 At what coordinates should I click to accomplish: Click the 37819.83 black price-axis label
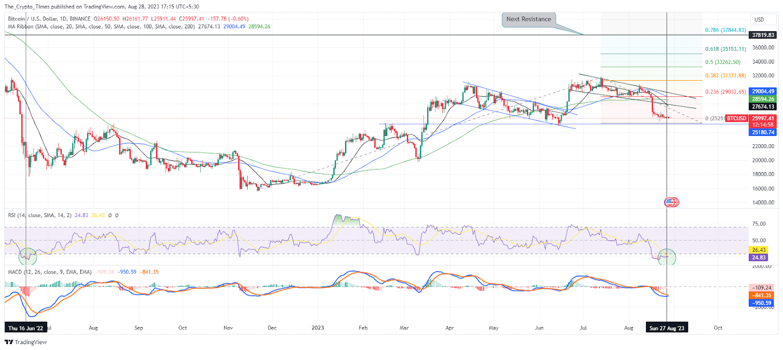pyautogui.click(x=763, y=35)
